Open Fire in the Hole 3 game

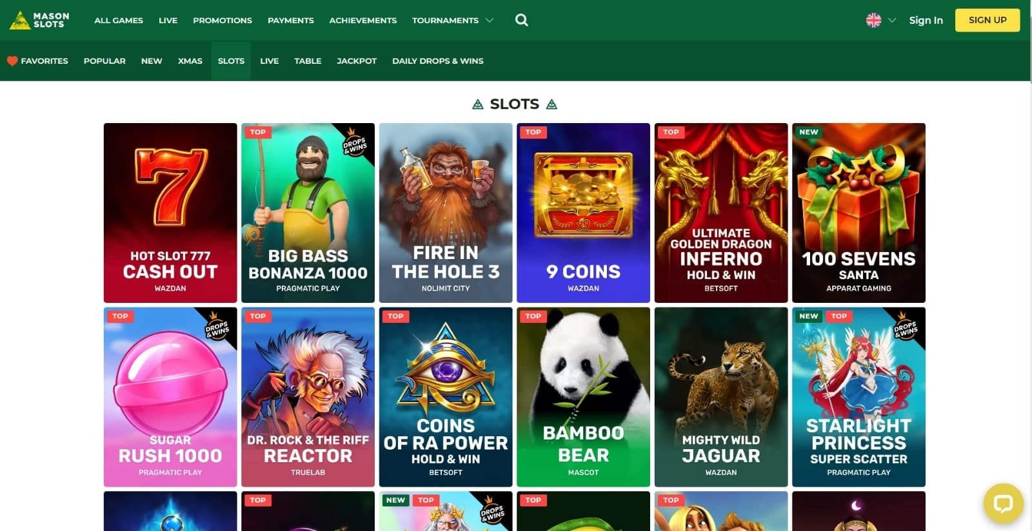[x=446, y=213]
